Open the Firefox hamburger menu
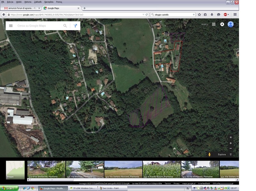The width and height of the screenshot is (256, 191). pyautogui.click(x=235, y=14)
